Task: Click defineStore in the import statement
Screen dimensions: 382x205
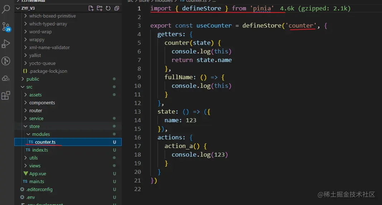Action: [202, 8]
